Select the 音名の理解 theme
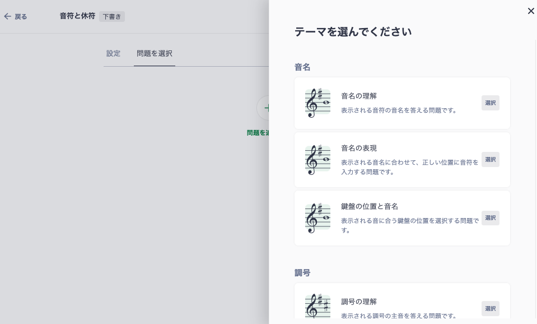 tap(490, 103)
